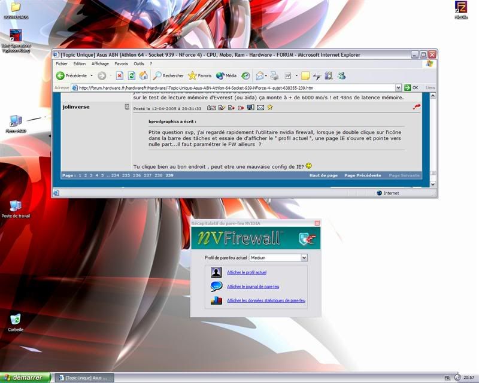Click the Liens toolbar label
This screenshot has height=383, width=479.
(430, 87)
